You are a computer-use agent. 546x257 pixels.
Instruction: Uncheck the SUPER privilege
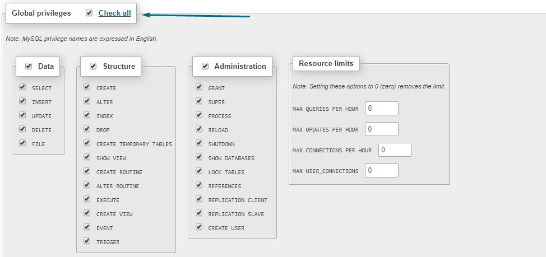coord(199,101)
